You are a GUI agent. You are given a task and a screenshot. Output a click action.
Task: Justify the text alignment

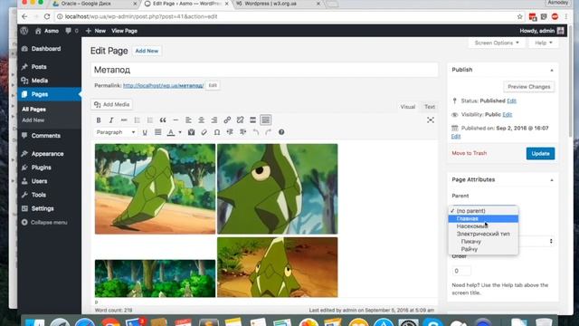157,132
